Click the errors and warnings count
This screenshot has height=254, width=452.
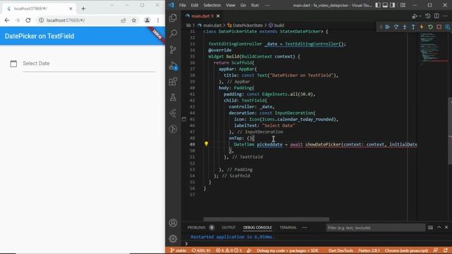click(229, 250)
